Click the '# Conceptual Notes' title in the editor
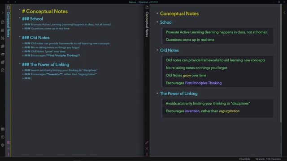The width and height of the screenshot is (287, 161). click(x=45, y=11)
